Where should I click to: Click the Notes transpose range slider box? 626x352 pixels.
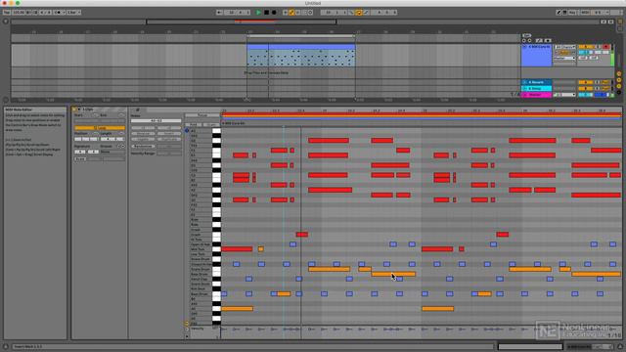click(x=156, y=120)
